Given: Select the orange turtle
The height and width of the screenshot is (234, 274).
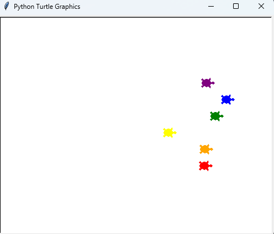Looking at the screenshot, I should [206, 149].
